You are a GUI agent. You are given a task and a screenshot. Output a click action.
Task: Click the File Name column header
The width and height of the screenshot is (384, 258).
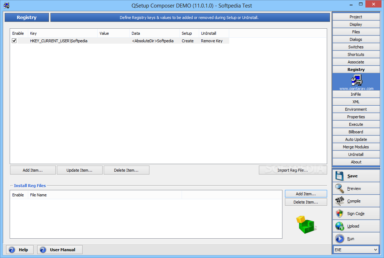coord(105,195)
